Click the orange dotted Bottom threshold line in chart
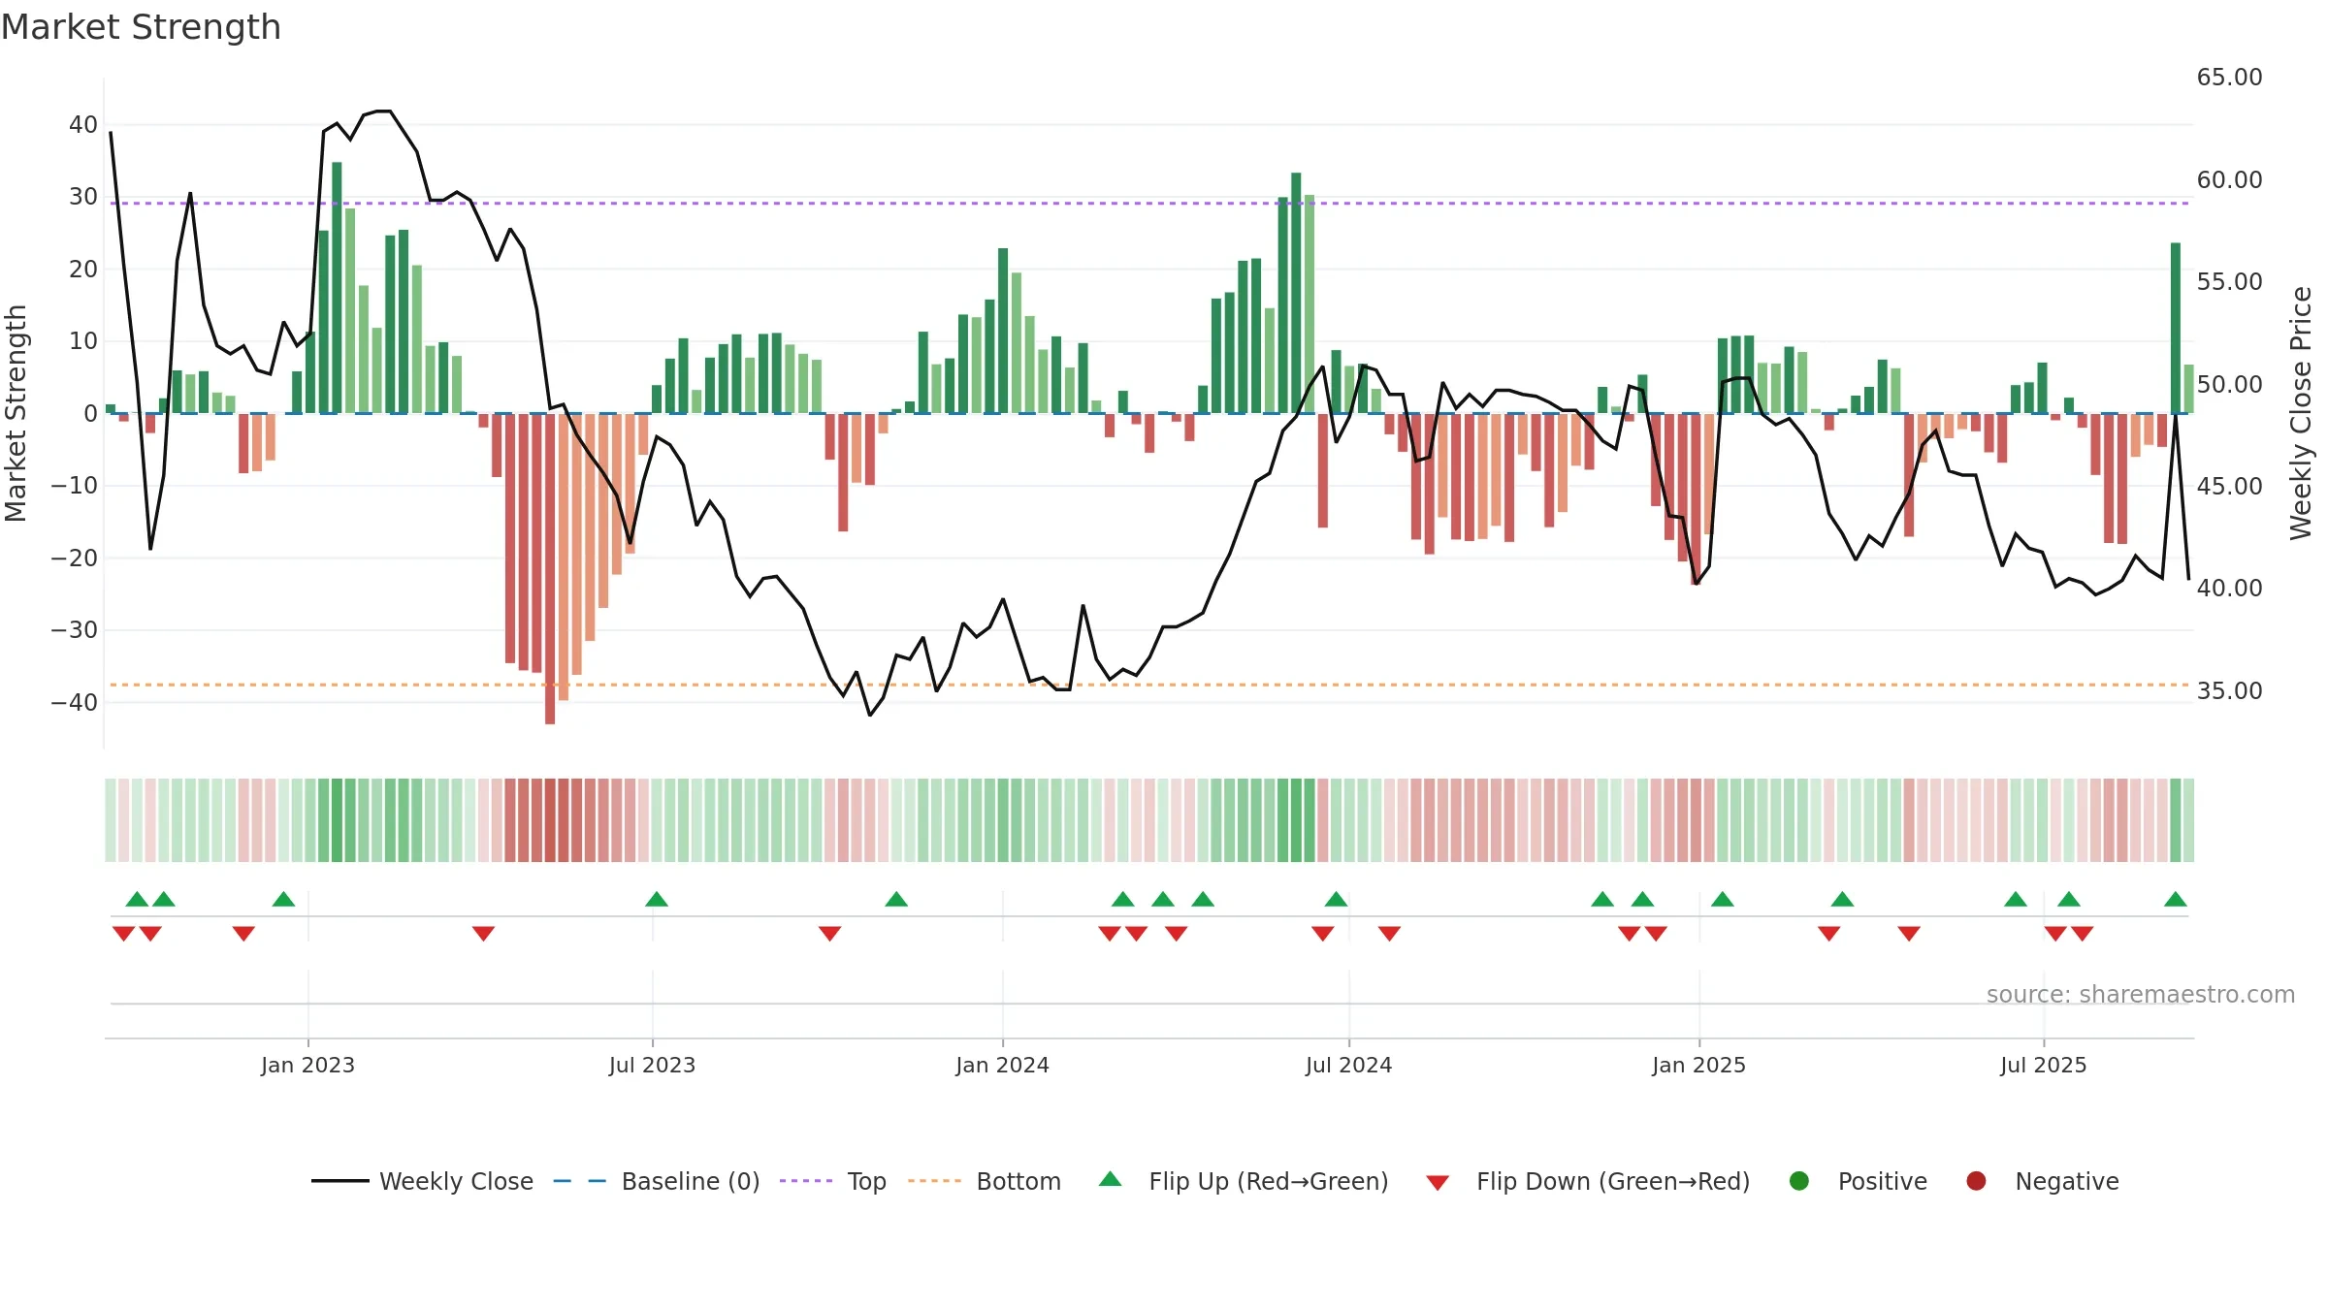 pos(1149,685)
